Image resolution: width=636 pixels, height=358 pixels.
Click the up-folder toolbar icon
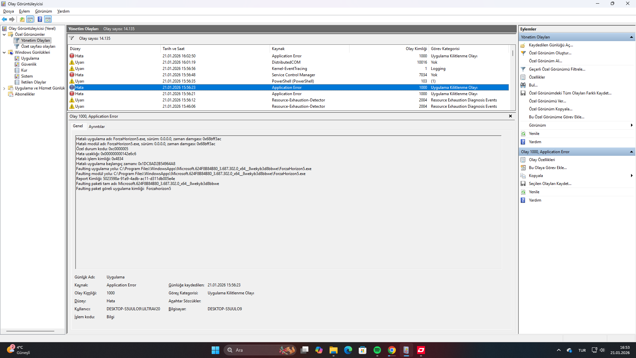pyautogui.click(x=22, y=19)
